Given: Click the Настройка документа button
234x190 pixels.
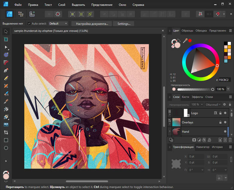Looking at the screenshot, I should pos(92,24).
